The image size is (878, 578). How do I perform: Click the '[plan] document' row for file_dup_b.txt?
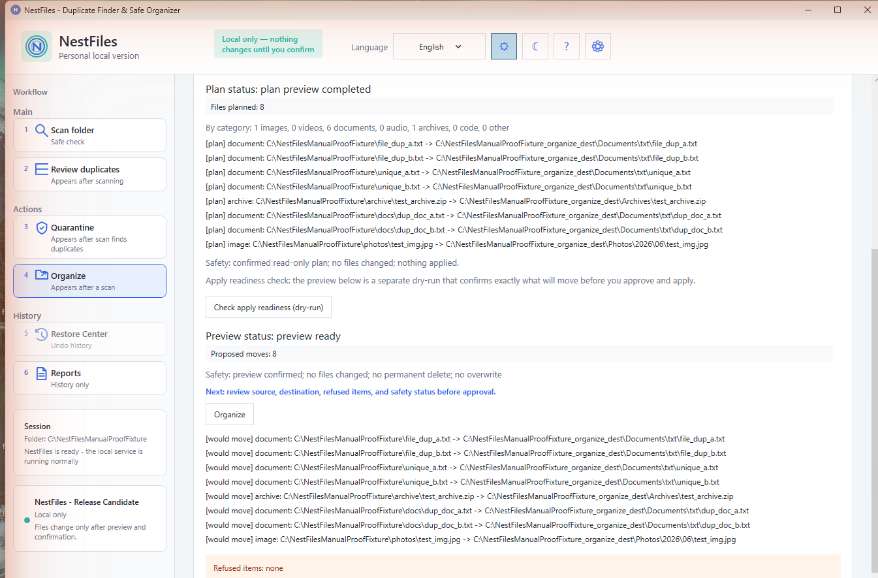point(452,158)
